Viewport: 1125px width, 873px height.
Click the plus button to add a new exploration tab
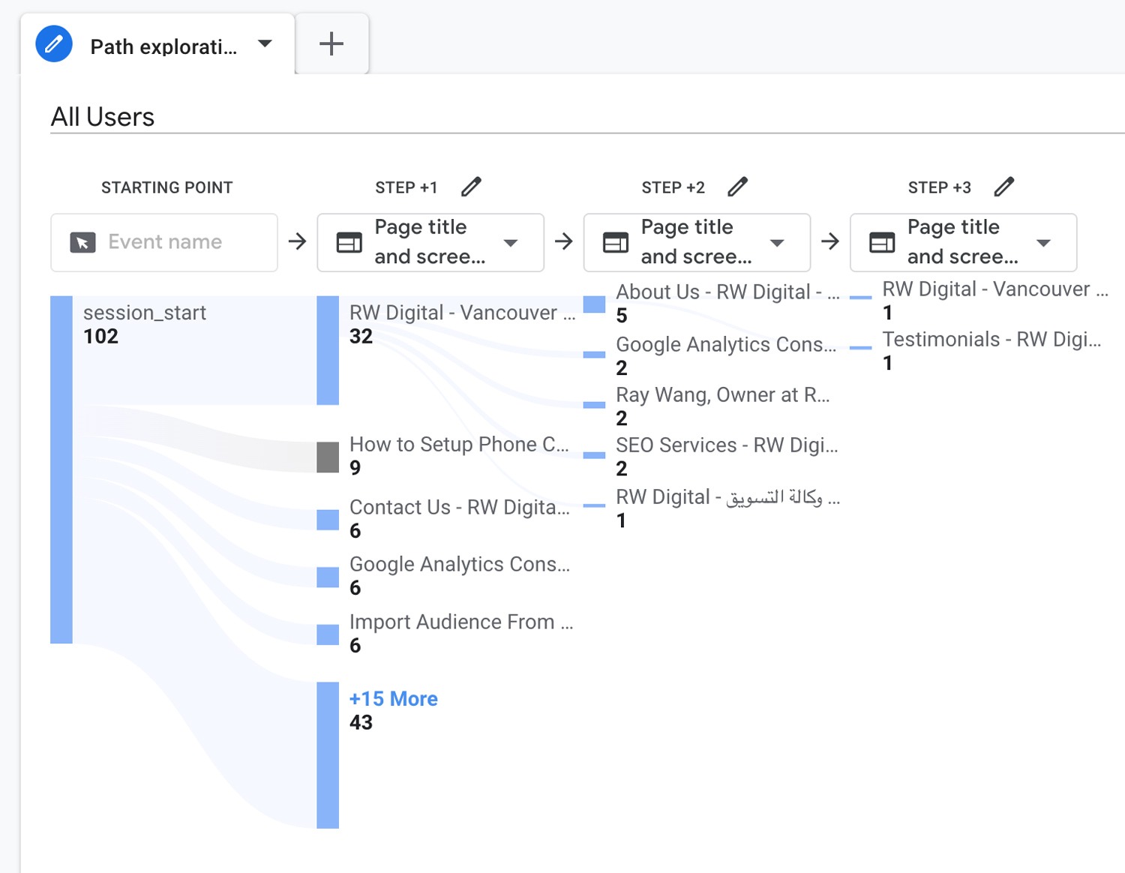331,43
